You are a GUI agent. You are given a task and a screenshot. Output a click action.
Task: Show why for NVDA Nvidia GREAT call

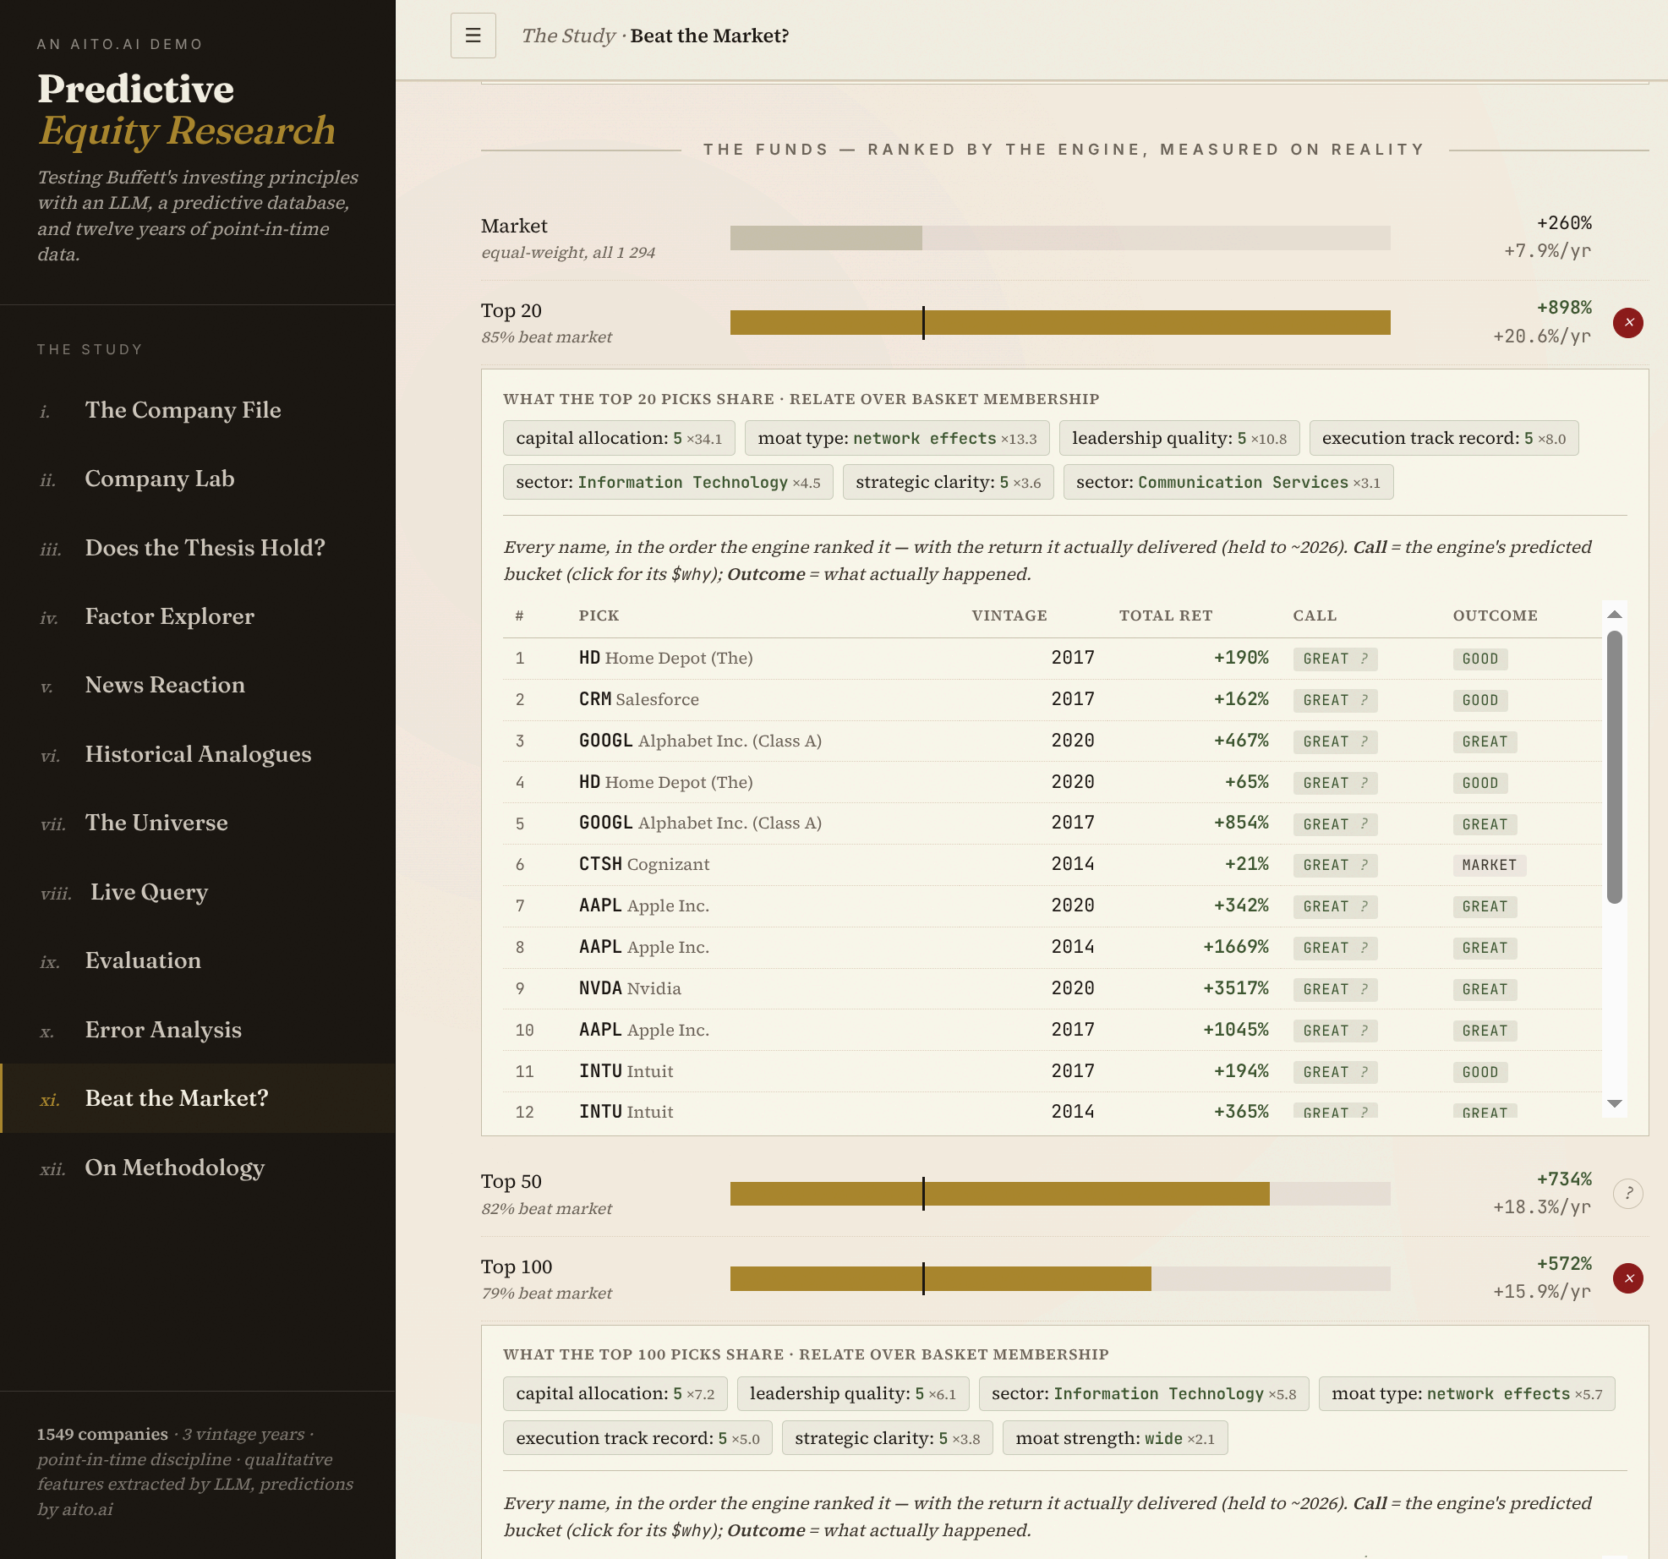[x=1335, y=989]
